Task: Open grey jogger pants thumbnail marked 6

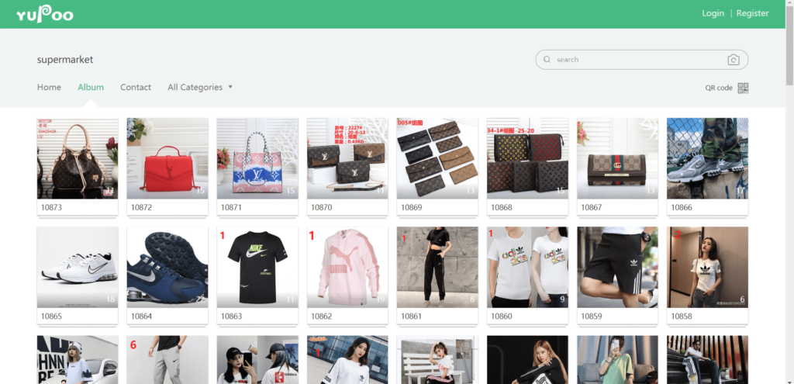Action: pos(167,360)
